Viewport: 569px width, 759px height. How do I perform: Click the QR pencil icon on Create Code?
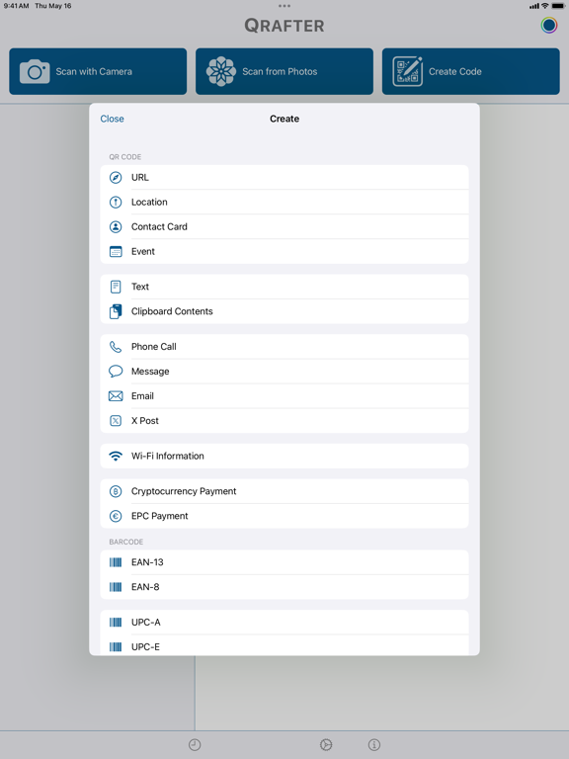(407, 71)
